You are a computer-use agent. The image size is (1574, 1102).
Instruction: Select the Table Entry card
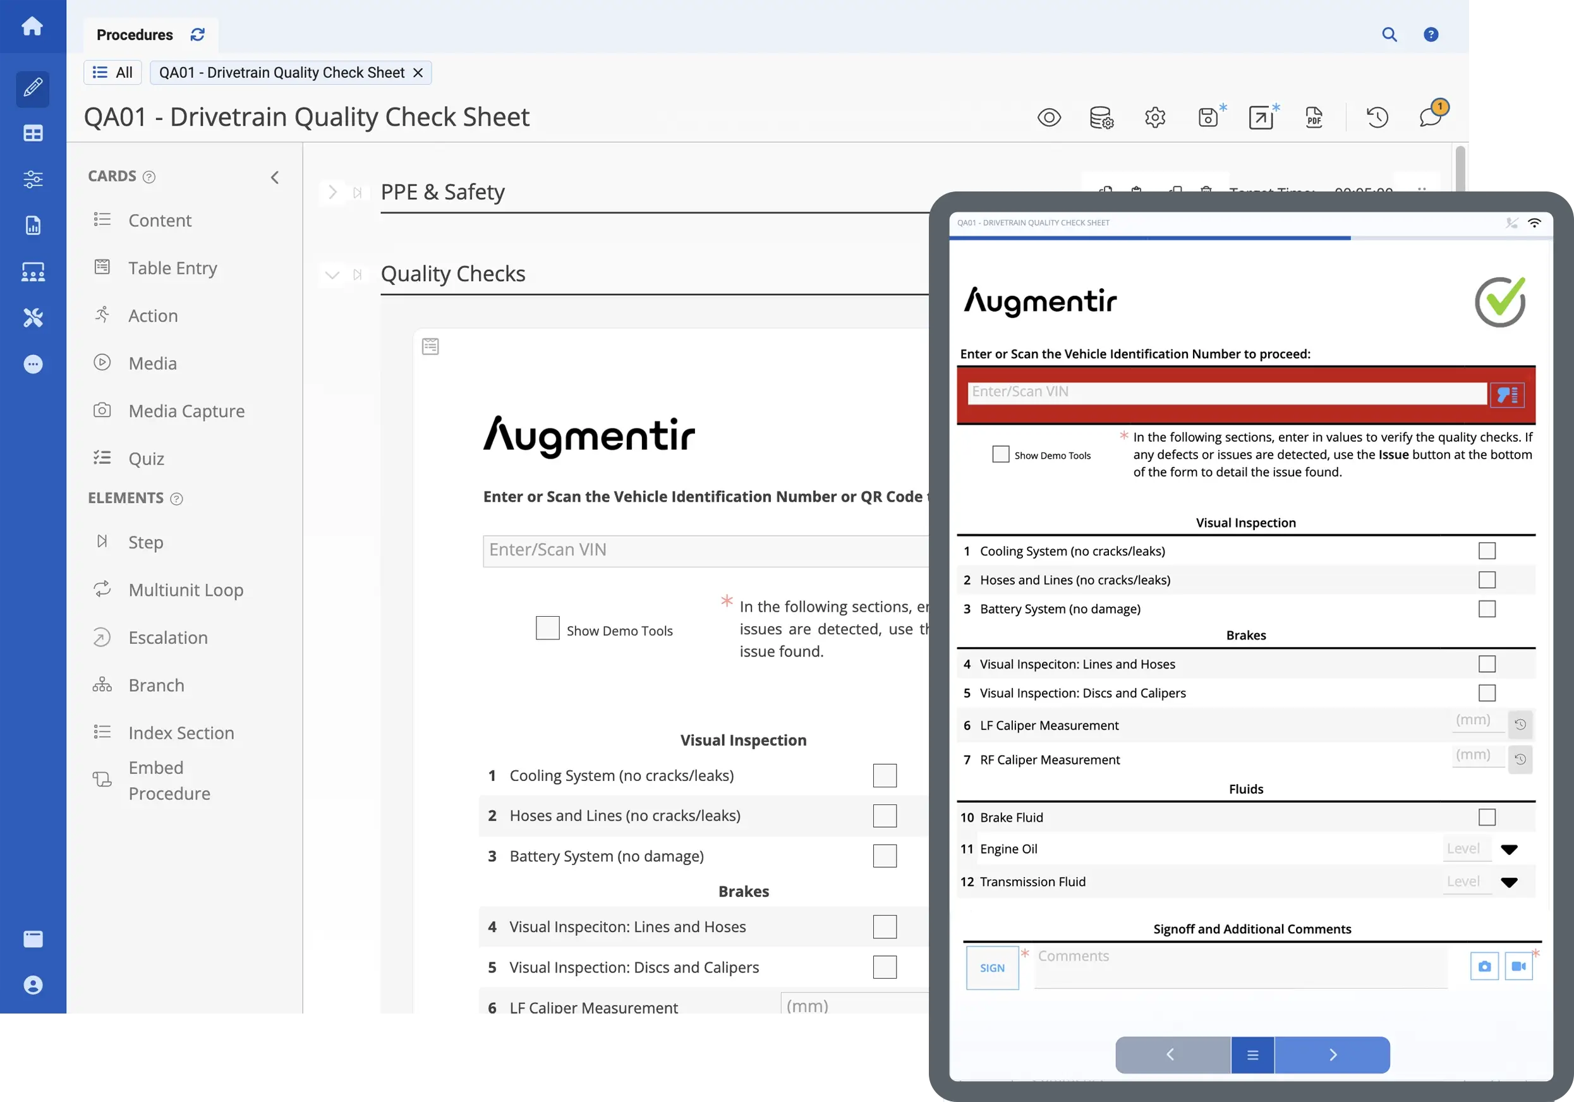click(x=171, y=267)
